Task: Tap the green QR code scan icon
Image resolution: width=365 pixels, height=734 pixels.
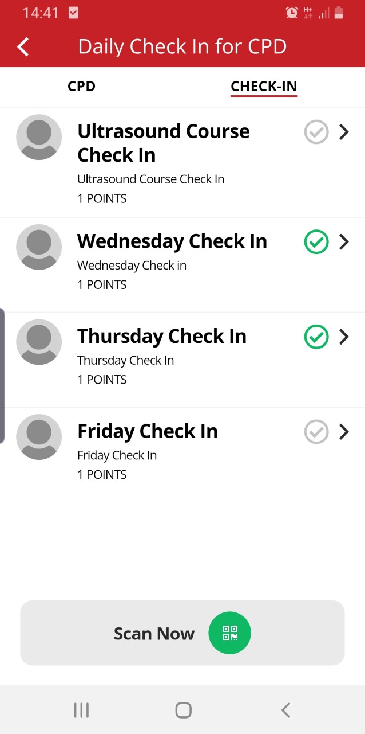Action: pyautogui.click(x=229, y=633)
